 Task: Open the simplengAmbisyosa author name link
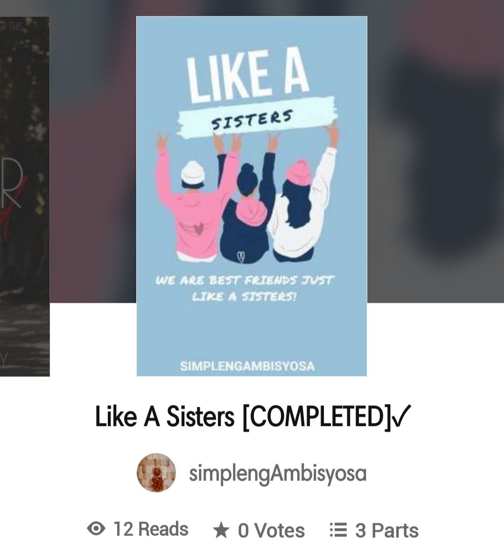278,474
